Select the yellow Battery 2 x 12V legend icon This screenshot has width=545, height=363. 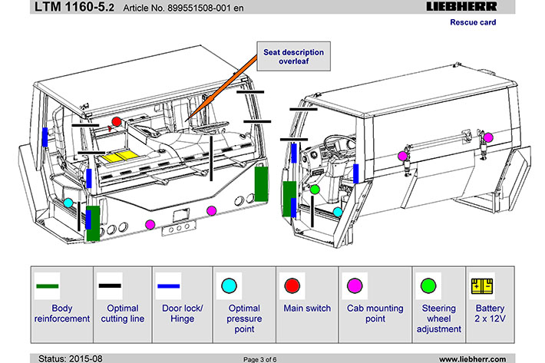coord(481,286)
